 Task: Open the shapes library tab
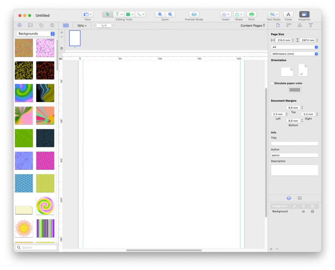[x=41, y=25]
